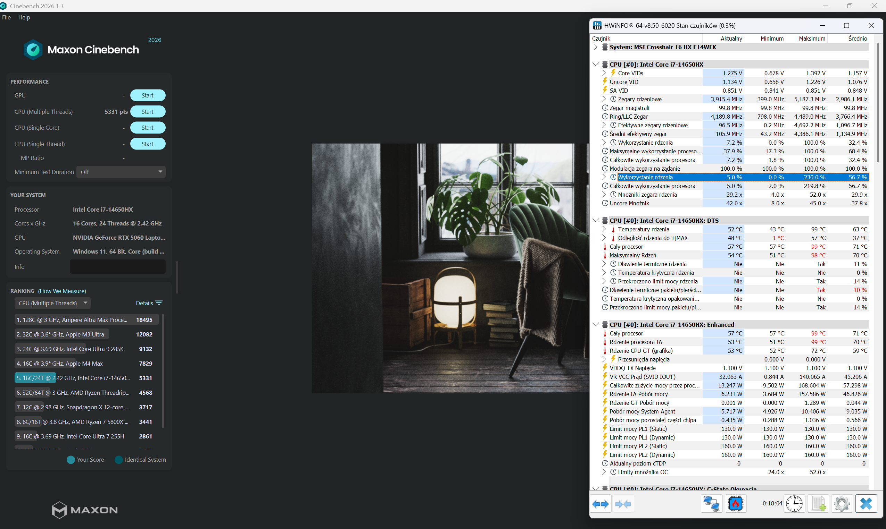Open the How We Measure link
The height and width of the screenshot is (529, 886).
[x=62, y=291]
